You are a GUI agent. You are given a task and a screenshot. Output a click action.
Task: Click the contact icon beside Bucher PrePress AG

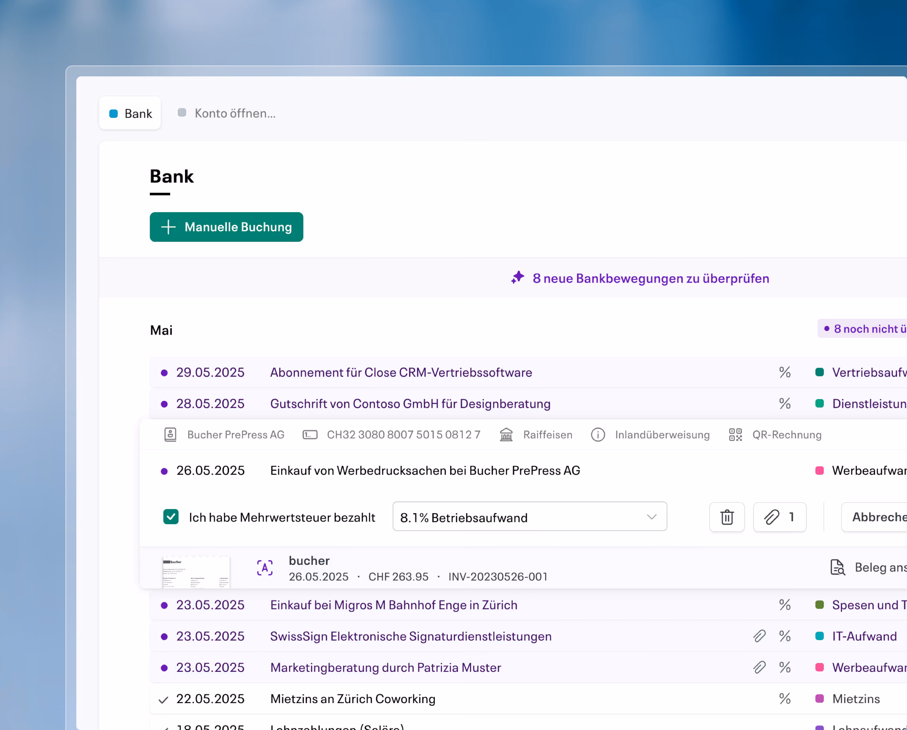tap(170, 434)
